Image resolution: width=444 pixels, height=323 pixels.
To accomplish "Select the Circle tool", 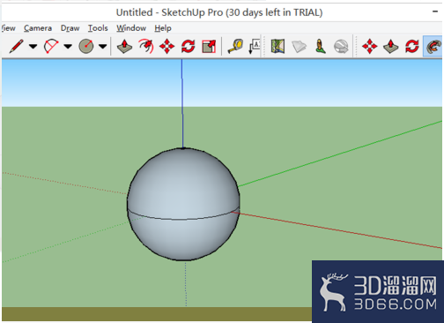I will coord(86,46).
